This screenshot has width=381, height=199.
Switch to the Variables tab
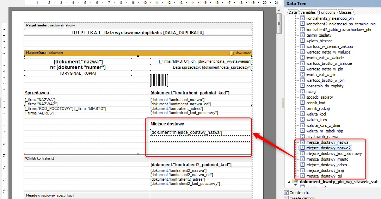pyautogui.click(x=308, y=12)
